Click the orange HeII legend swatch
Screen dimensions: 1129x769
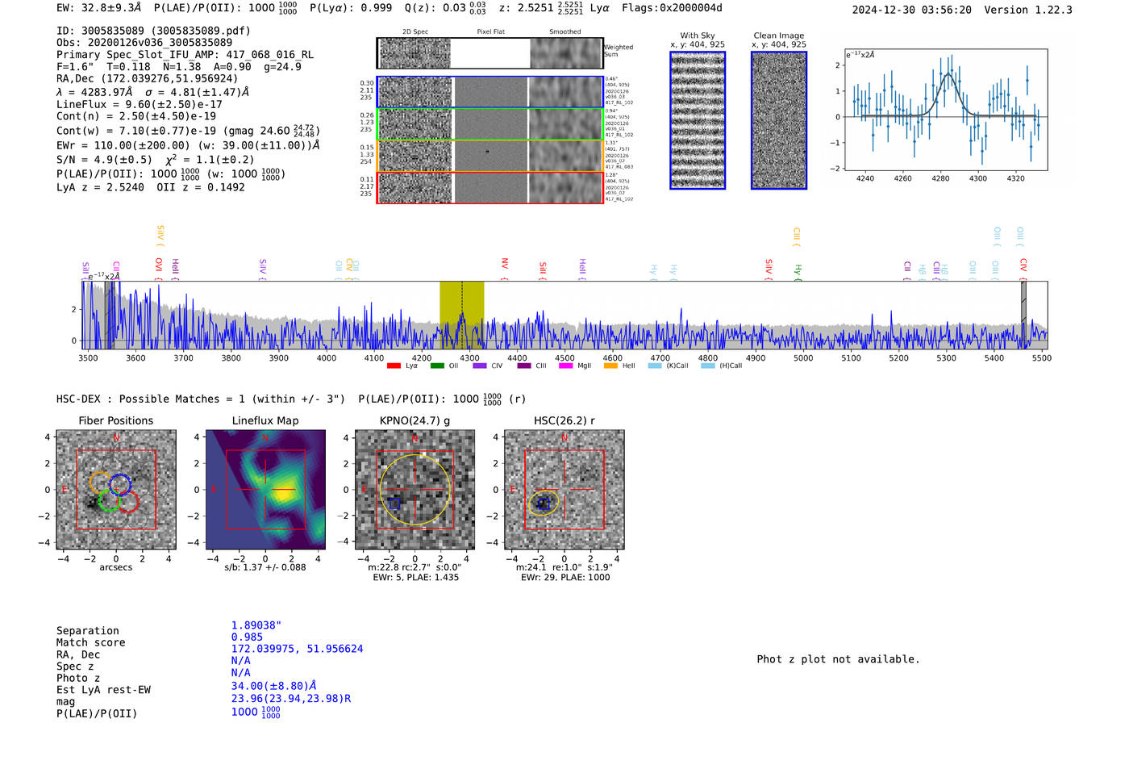pyautogui.click(x=610, y=366)
